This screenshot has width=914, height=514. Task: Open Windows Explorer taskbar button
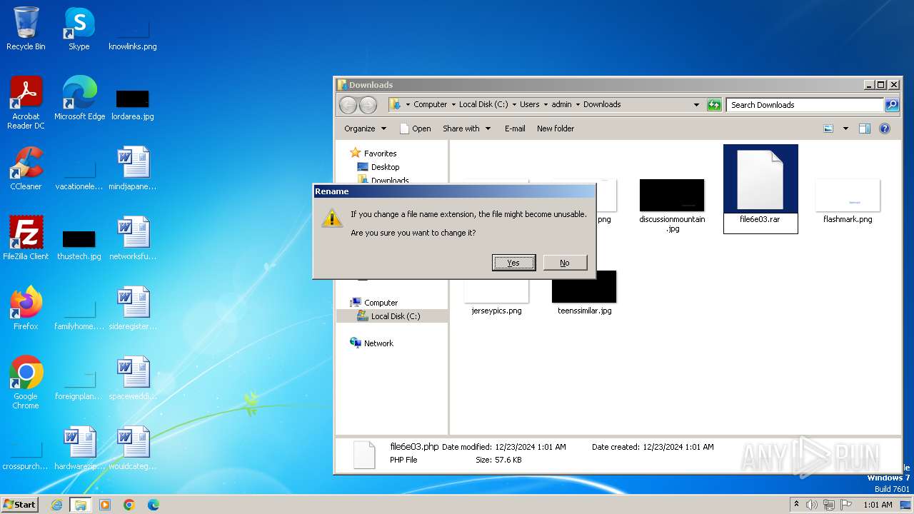[x=81, y=505]
